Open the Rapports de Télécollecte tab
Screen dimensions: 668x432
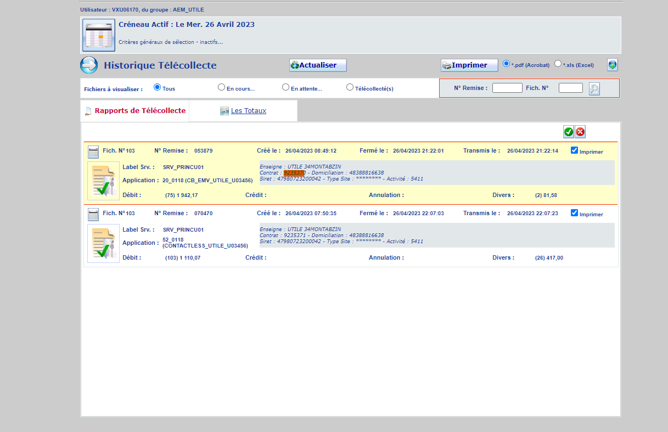tap(139, 111)
